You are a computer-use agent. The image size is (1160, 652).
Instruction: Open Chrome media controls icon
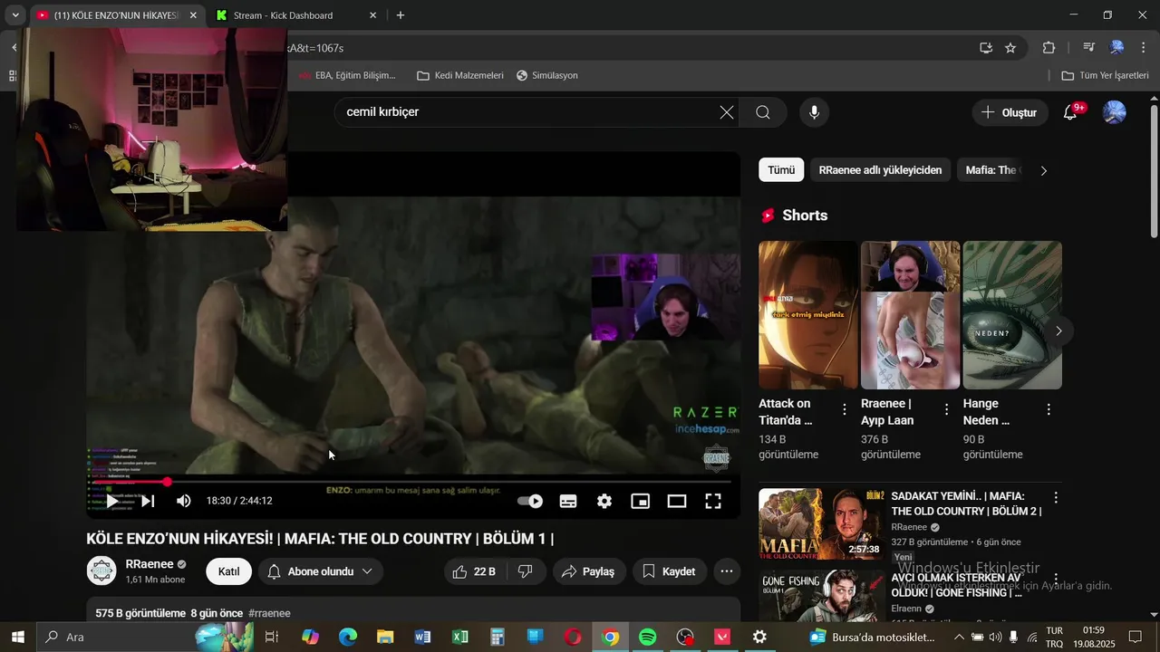[1089, 48]
